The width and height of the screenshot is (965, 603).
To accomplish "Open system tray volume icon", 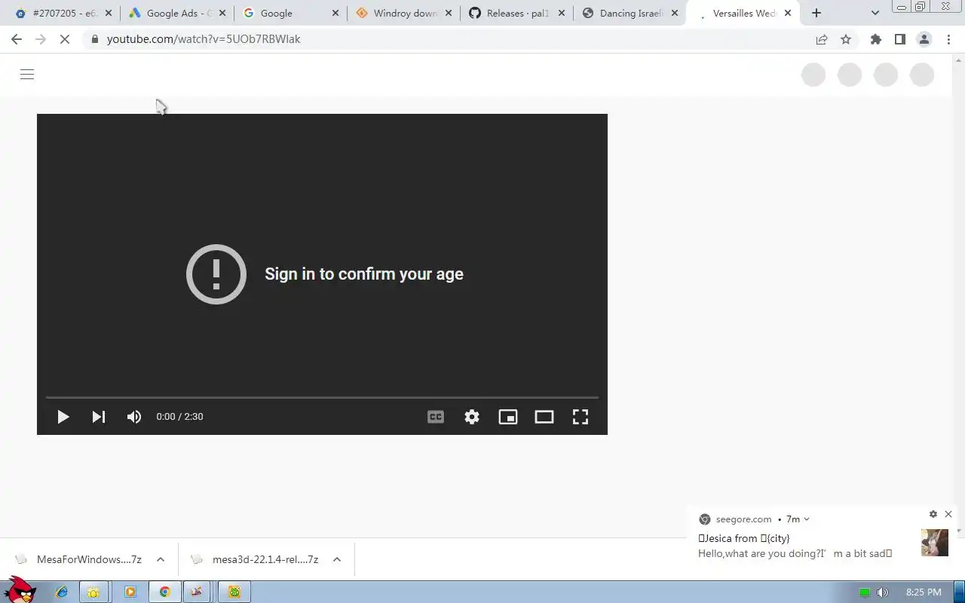I will pos(883,592).
